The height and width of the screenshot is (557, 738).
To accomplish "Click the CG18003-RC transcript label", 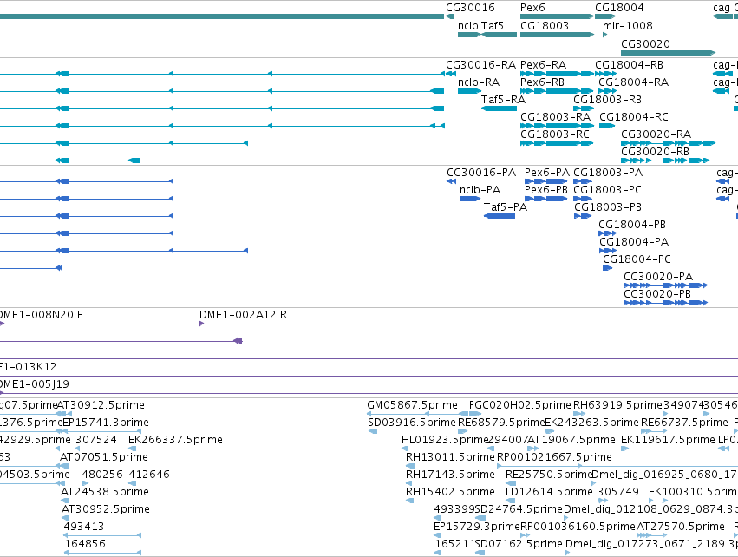I will (555, 134).
